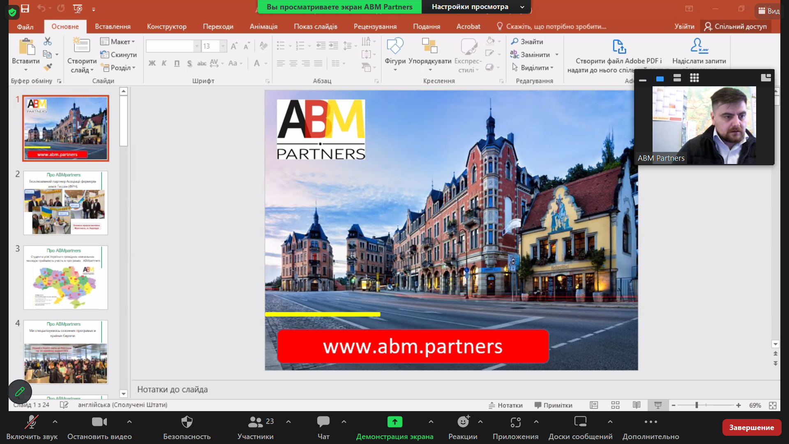Switch to the Вставлення ribbon tab
789x444 pixels.
(113, 27)
